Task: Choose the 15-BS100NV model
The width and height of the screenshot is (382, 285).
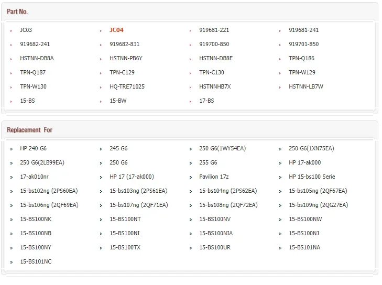Action: [x=215, y=219]
